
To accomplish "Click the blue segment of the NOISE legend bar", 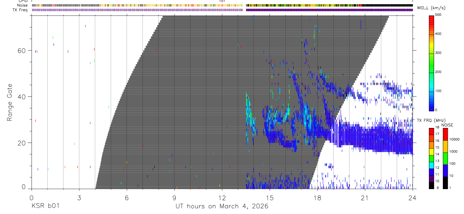I will coord(445,171).
